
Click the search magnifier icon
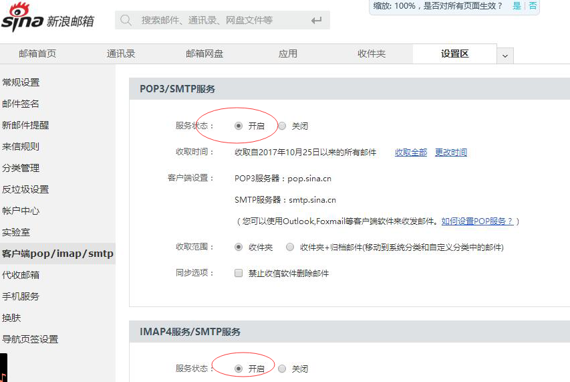pos(126,20)
